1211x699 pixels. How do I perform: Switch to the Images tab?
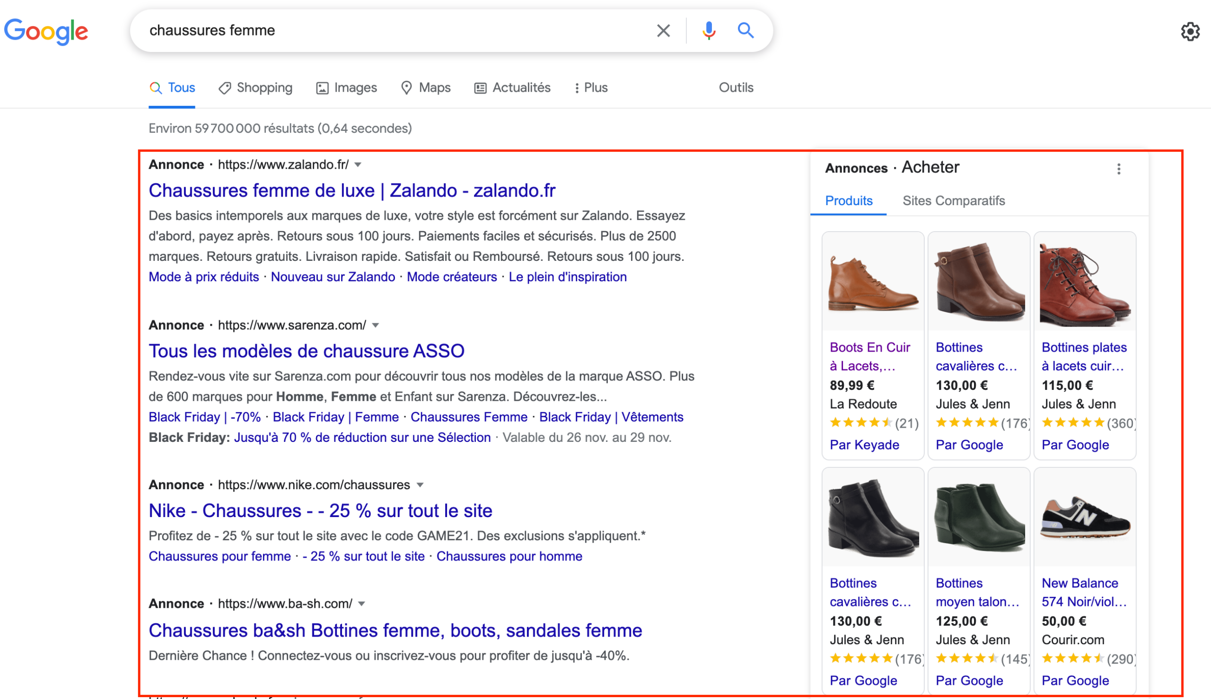(346, 88)
